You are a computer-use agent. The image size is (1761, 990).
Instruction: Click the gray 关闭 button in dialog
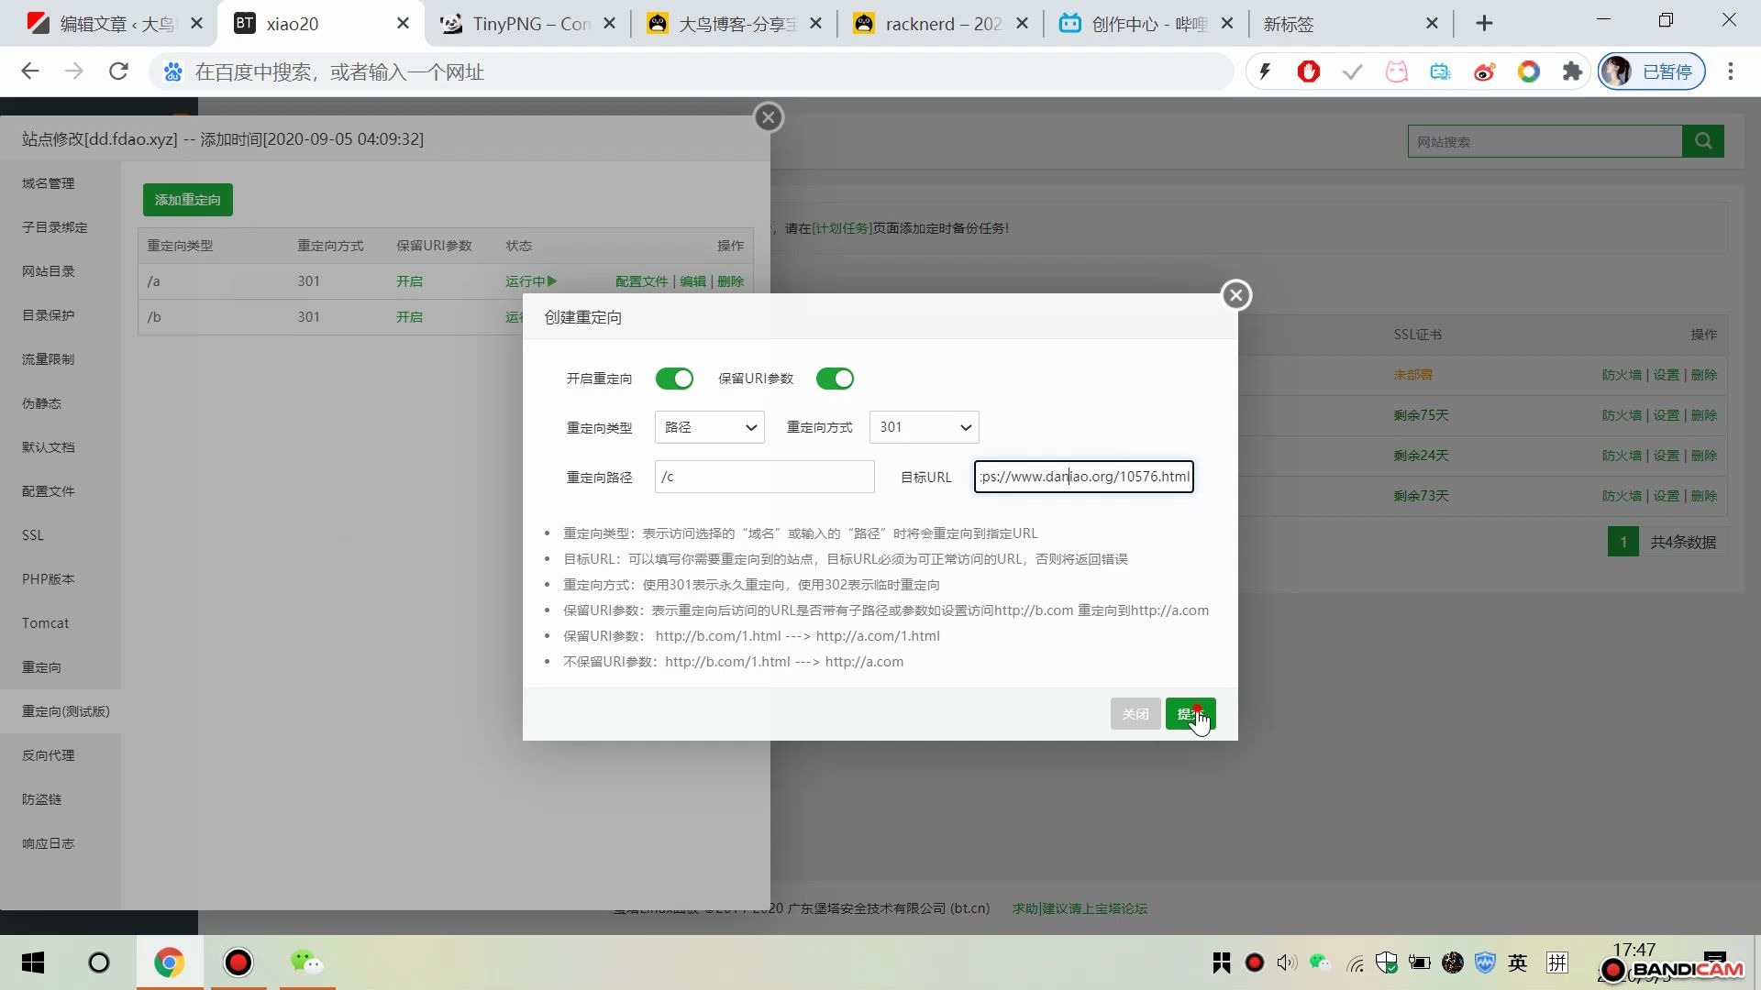[x=1135, y=714]
